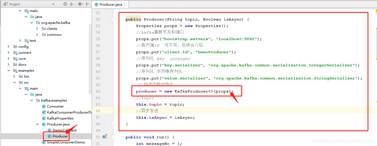The height and width of the screenshot is (146, 377).
Task: Click line number 43 in the gutter
Action: 98,91
